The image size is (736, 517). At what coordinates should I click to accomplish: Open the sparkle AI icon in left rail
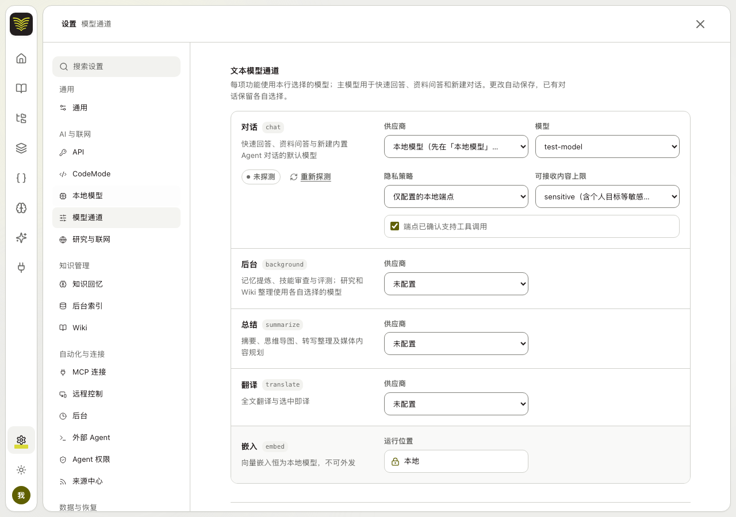click(21, 237)
